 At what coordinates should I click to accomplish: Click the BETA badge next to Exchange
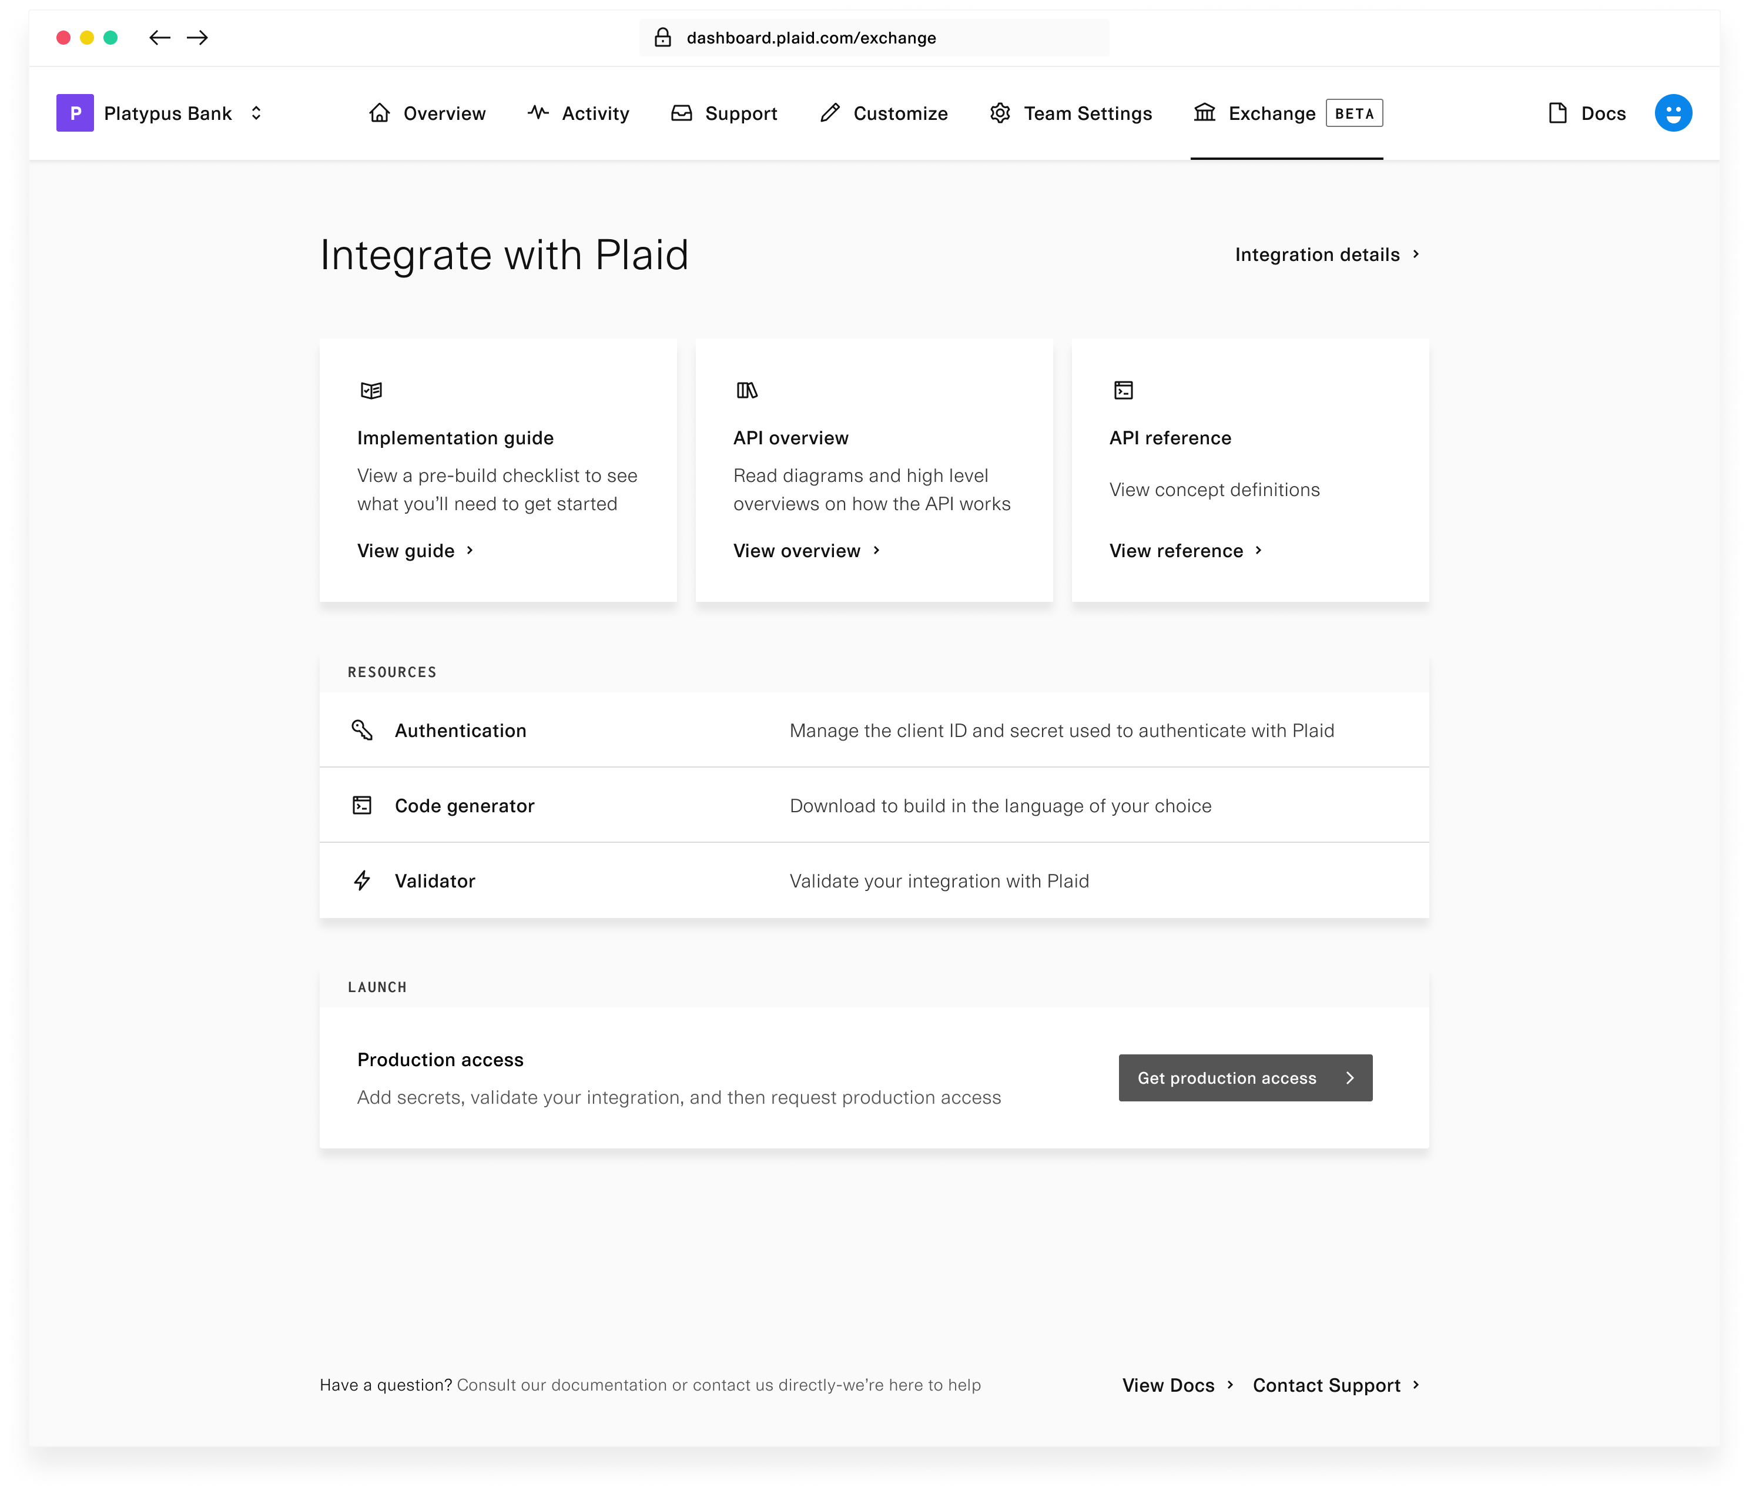coord(1354,113)
